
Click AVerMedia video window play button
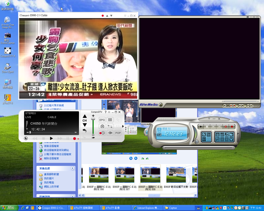click(x=225, y=106)
